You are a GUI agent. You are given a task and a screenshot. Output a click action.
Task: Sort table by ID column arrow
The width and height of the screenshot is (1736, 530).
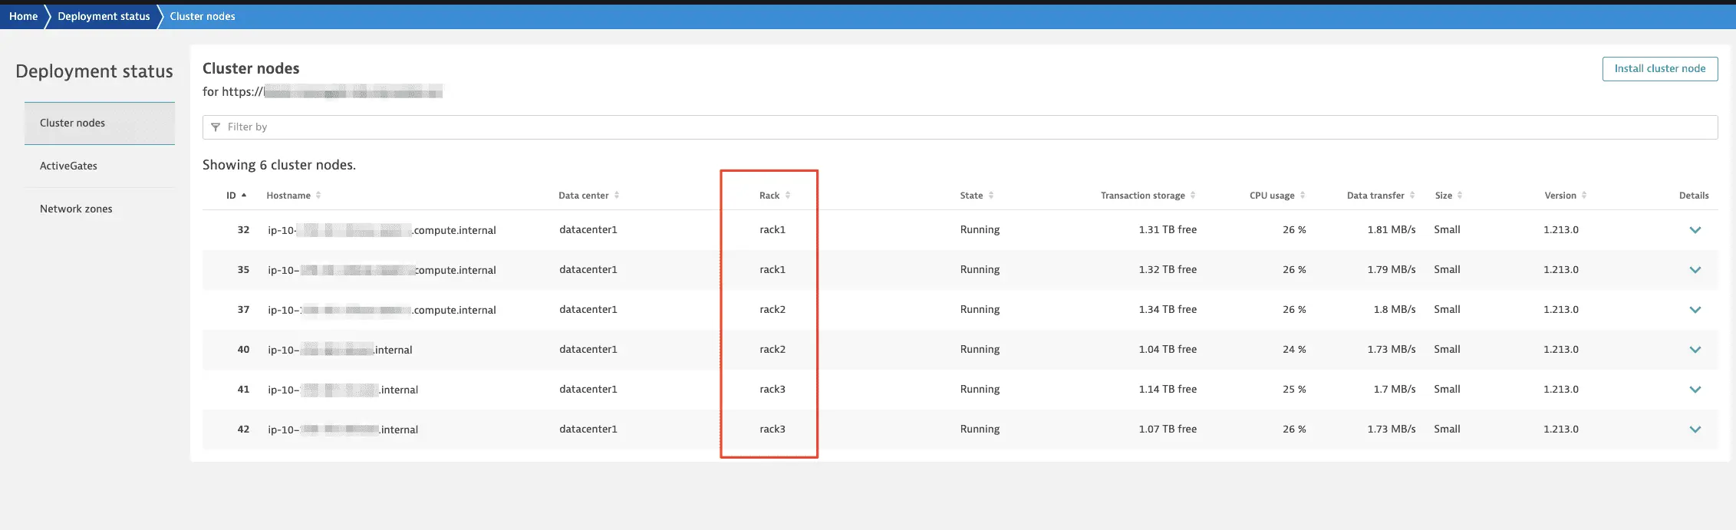point(244,196)
